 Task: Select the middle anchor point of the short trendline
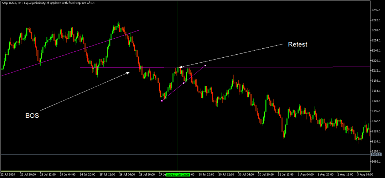coord(183,83)
